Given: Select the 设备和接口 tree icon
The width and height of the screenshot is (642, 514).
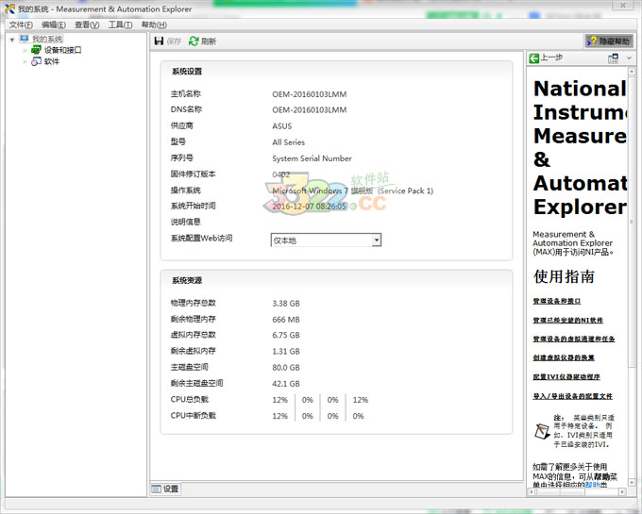Looking at the screenshot, I should (37, 50).
